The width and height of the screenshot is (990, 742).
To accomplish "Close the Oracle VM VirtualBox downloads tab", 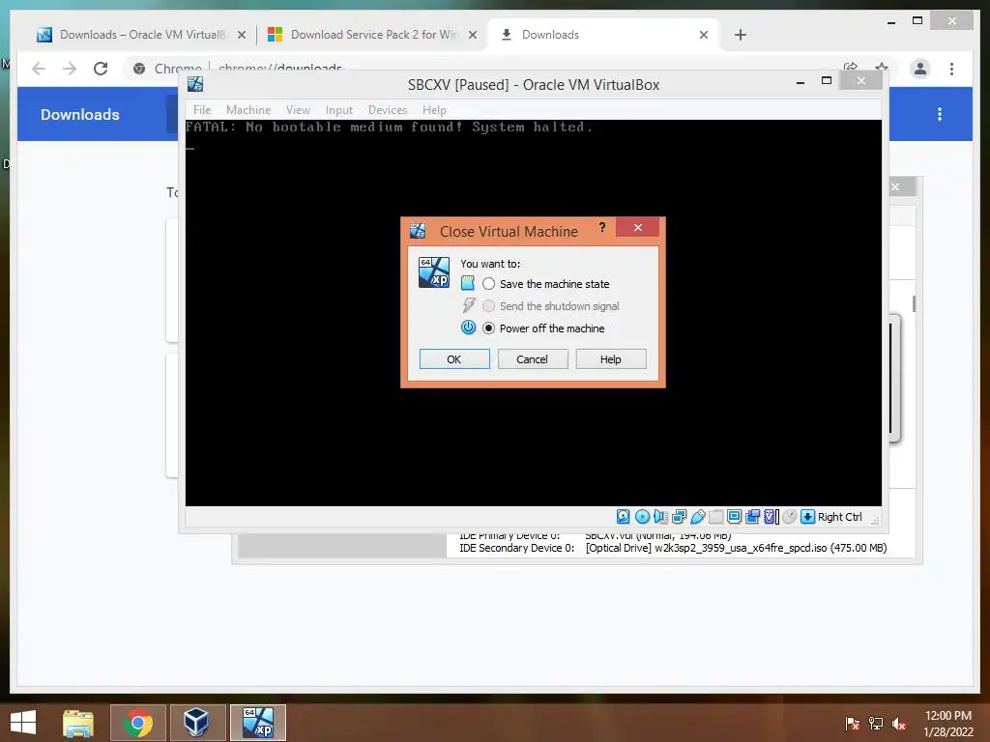I will click(x=241, y=35).
